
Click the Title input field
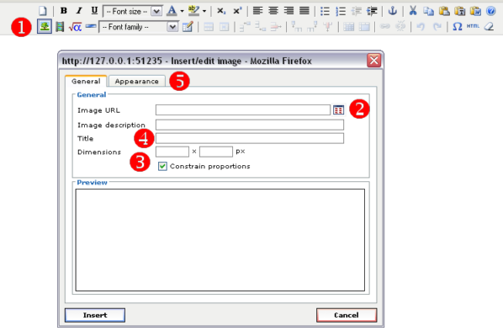250,138
